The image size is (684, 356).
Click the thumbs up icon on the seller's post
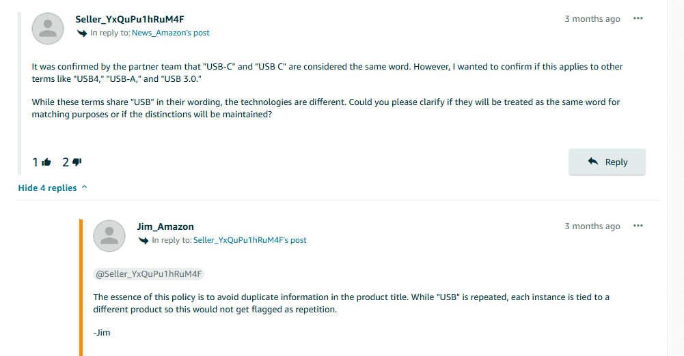[x=46, y=162]
